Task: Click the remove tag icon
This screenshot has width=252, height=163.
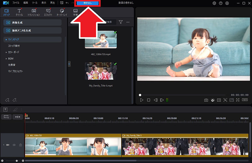Action: point(14,100)
